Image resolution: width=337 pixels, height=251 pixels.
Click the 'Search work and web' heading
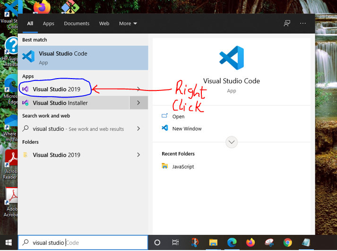(46, 116)
